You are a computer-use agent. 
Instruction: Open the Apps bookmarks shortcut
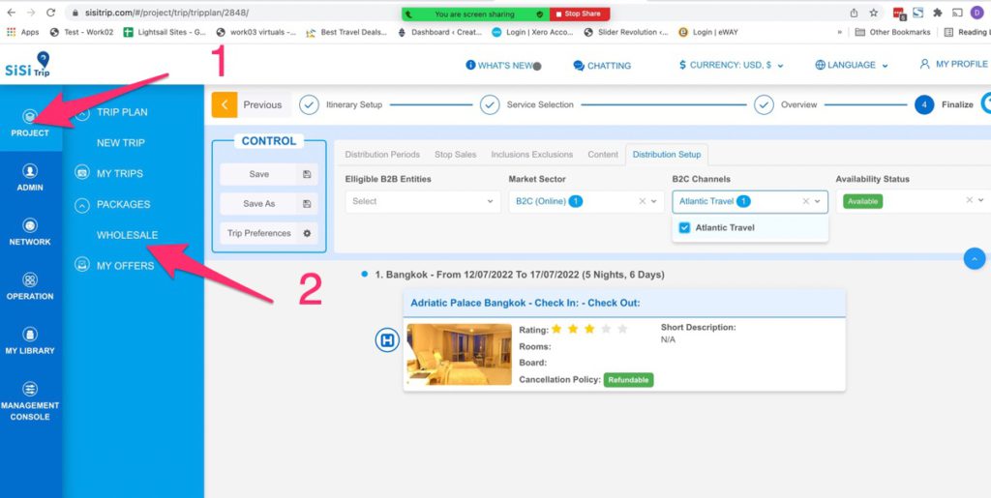coord(22,32)
